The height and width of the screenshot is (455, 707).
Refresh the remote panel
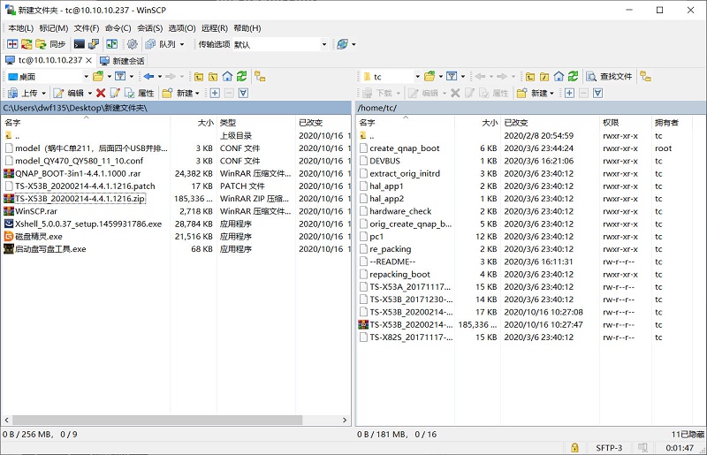click(573, 77)
